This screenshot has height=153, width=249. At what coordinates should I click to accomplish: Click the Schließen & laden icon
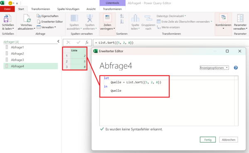click(x=7, y=18)
